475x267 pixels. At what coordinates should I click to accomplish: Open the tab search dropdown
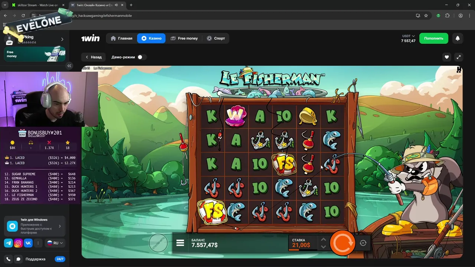[x=4, y=5]
